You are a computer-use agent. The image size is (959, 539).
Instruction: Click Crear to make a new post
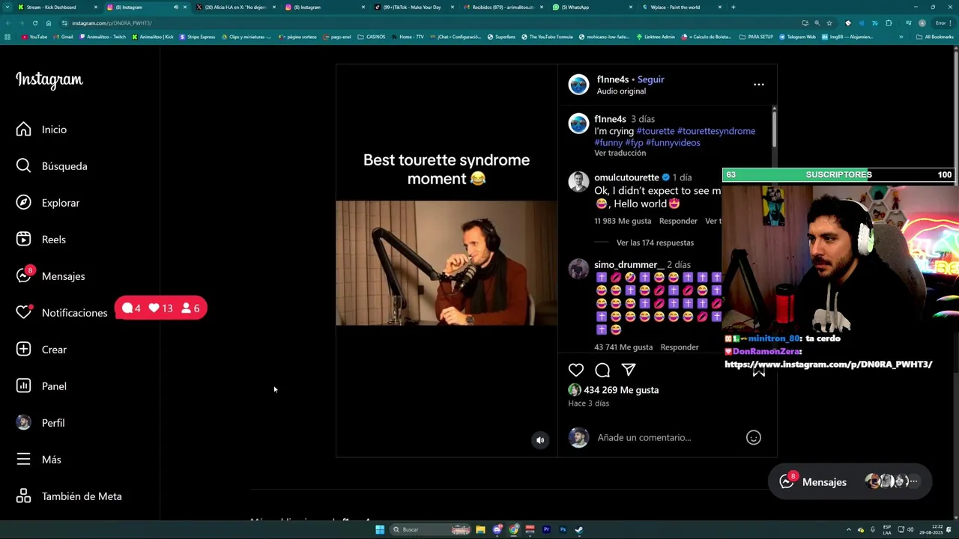pos(41,350)
